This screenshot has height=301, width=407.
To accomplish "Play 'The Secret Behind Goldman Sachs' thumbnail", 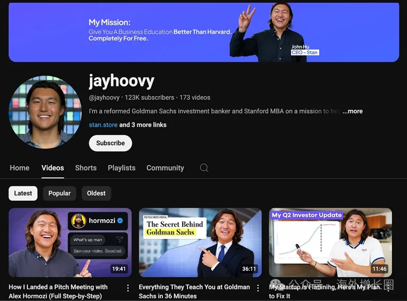I will click(x=200, y=243).
